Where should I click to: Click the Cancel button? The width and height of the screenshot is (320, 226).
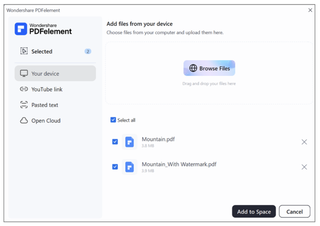[294, 212]
